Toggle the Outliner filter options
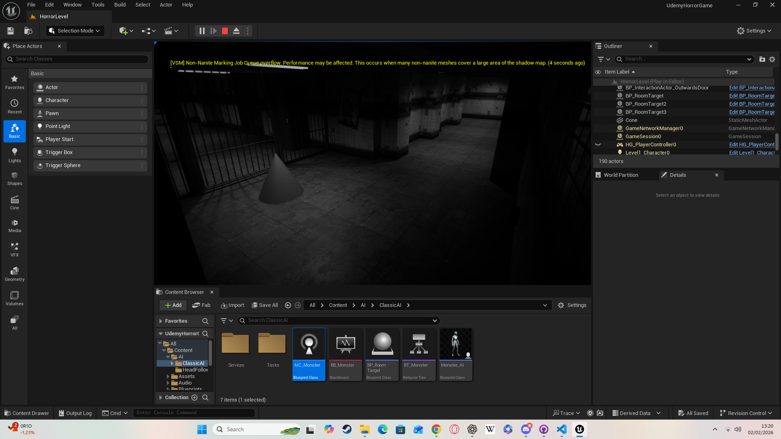781x439 pixels. (601, 59)
